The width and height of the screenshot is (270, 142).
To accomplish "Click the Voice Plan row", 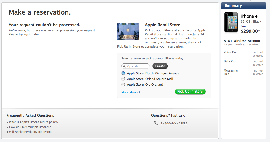I will pyautogui.click(x=243, y=54).
